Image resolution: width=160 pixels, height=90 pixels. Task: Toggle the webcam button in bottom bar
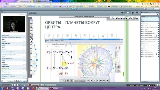tap(17, 85)
